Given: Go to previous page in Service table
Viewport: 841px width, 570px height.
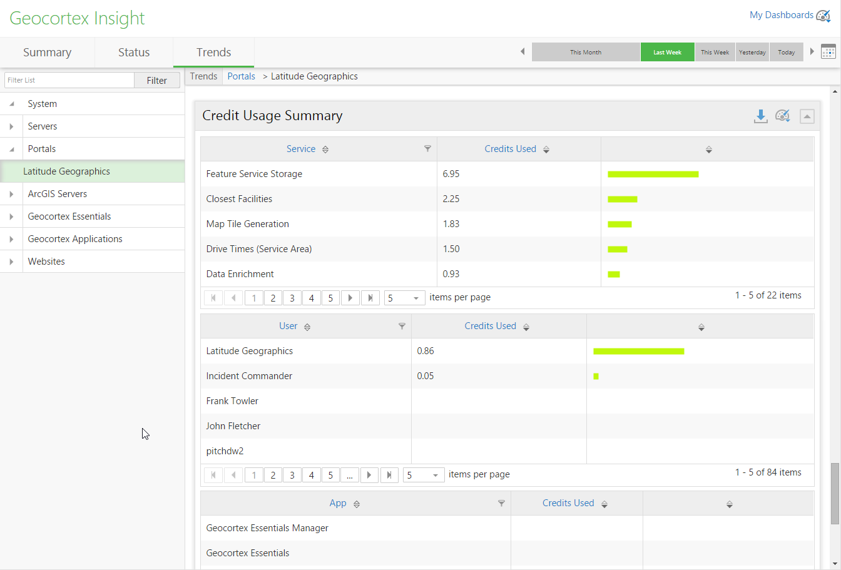Looking at the screenshot, I should click(x=233, y=298).
